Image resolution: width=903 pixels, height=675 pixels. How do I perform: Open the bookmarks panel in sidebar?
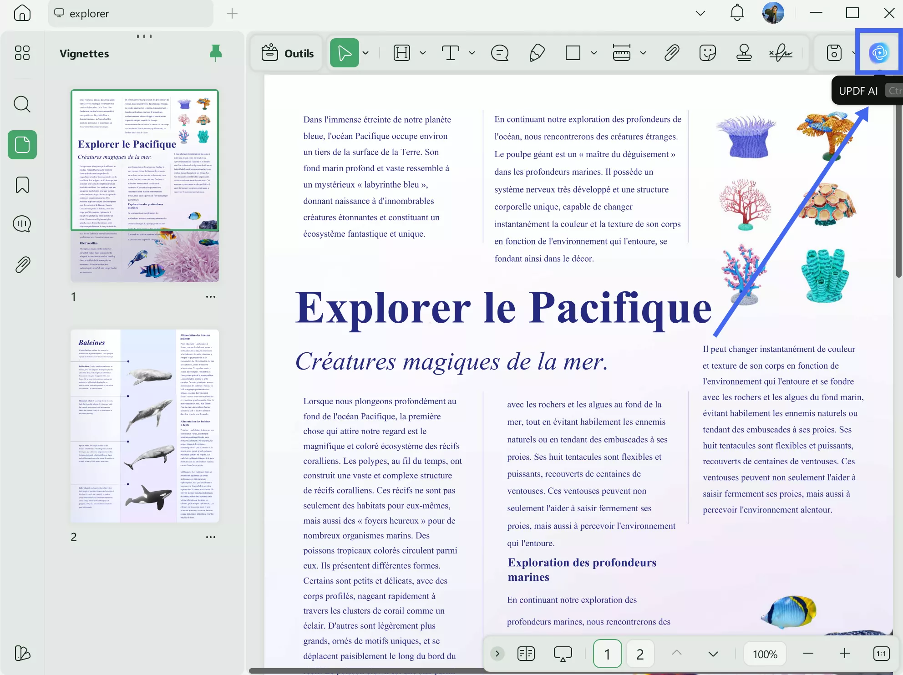click(x=22, y=185)
